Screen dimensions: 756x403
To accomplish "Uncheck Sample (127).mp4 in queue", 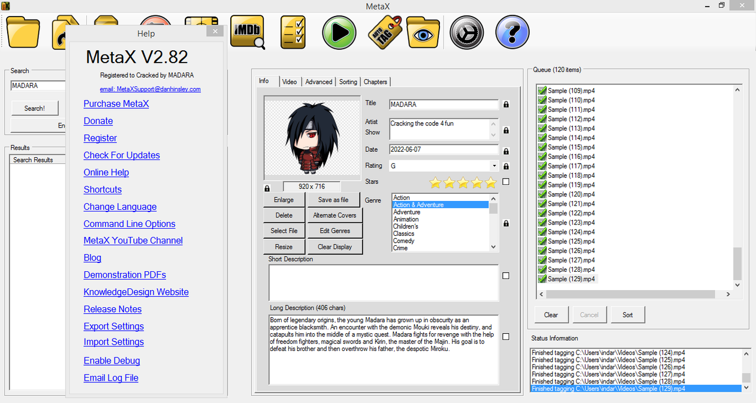I will (x=542, y=260).
